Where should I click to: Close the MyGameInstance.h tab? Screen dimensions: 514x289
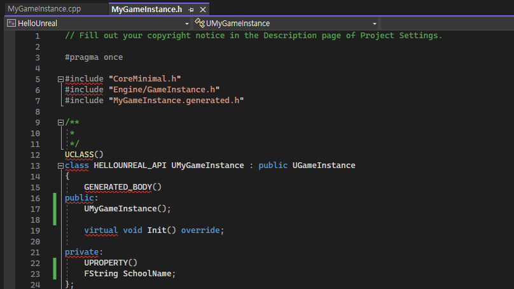click(203, 10)
